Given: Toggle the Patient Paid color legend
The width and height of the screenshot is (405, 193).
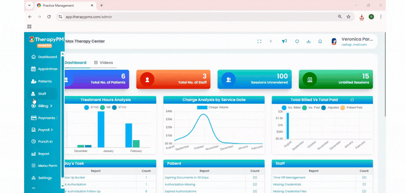Looking at the screenshot, I should (x=351, y=107).
